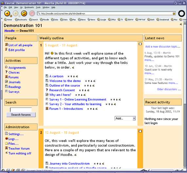
Task: Click the Reload page toolbar icon
Action: tap(24, 13)
